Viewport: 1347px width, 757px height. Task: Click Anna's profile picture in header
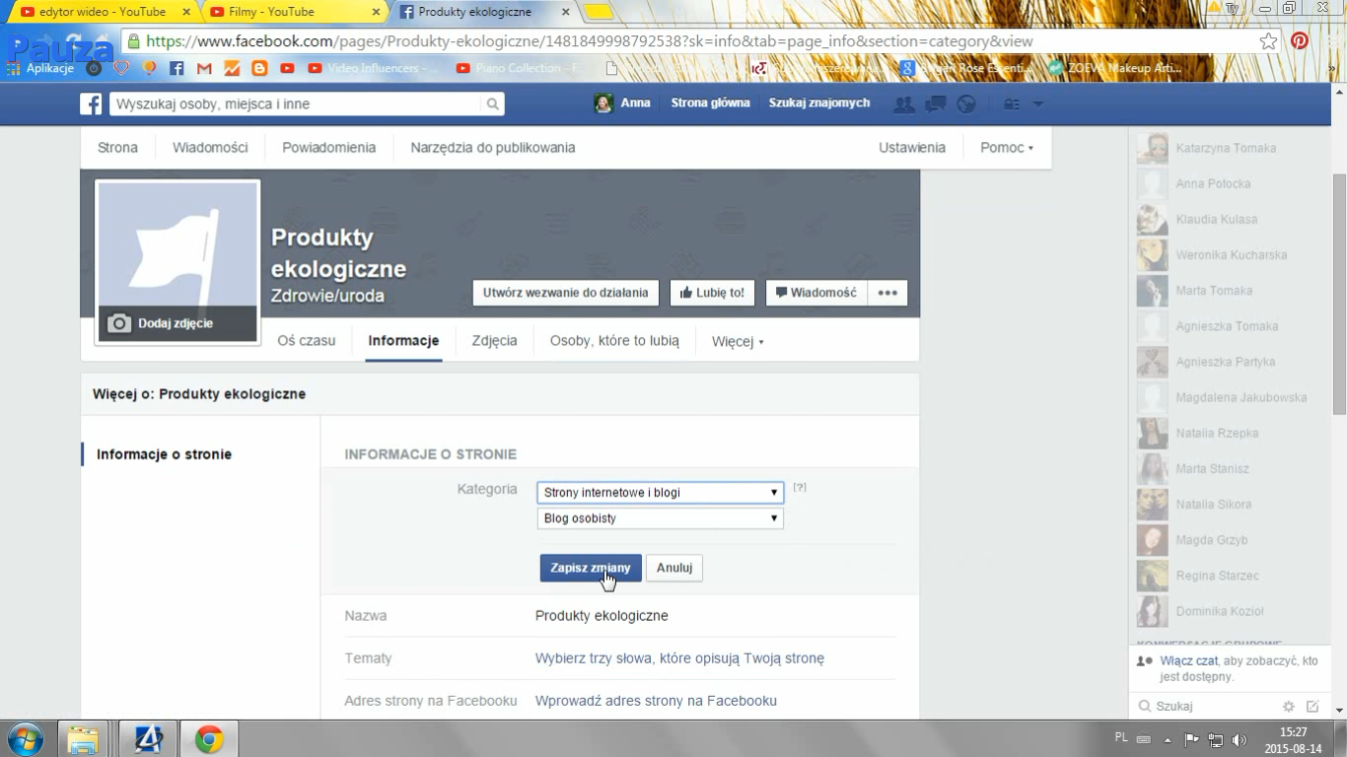pyautogui.click(x=603, y=103)
